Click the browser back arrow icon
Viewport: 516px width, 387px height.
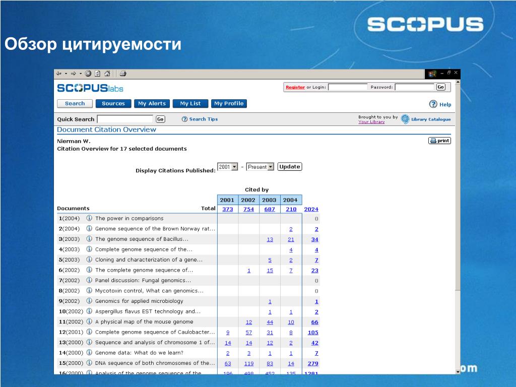[x=59, y=74]
